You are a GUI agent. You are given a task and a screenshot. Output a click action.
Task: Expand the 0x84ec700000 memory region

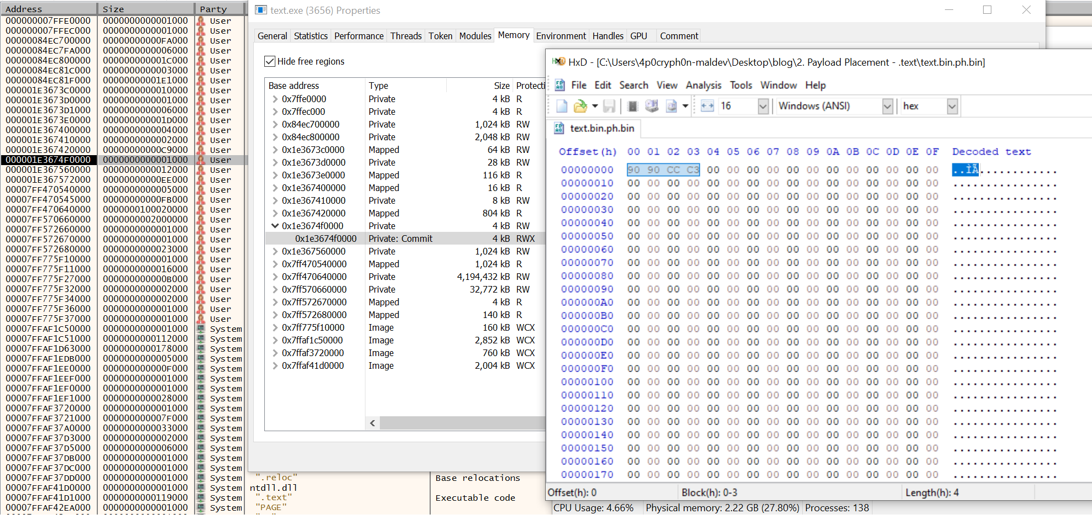pos(275,124)
